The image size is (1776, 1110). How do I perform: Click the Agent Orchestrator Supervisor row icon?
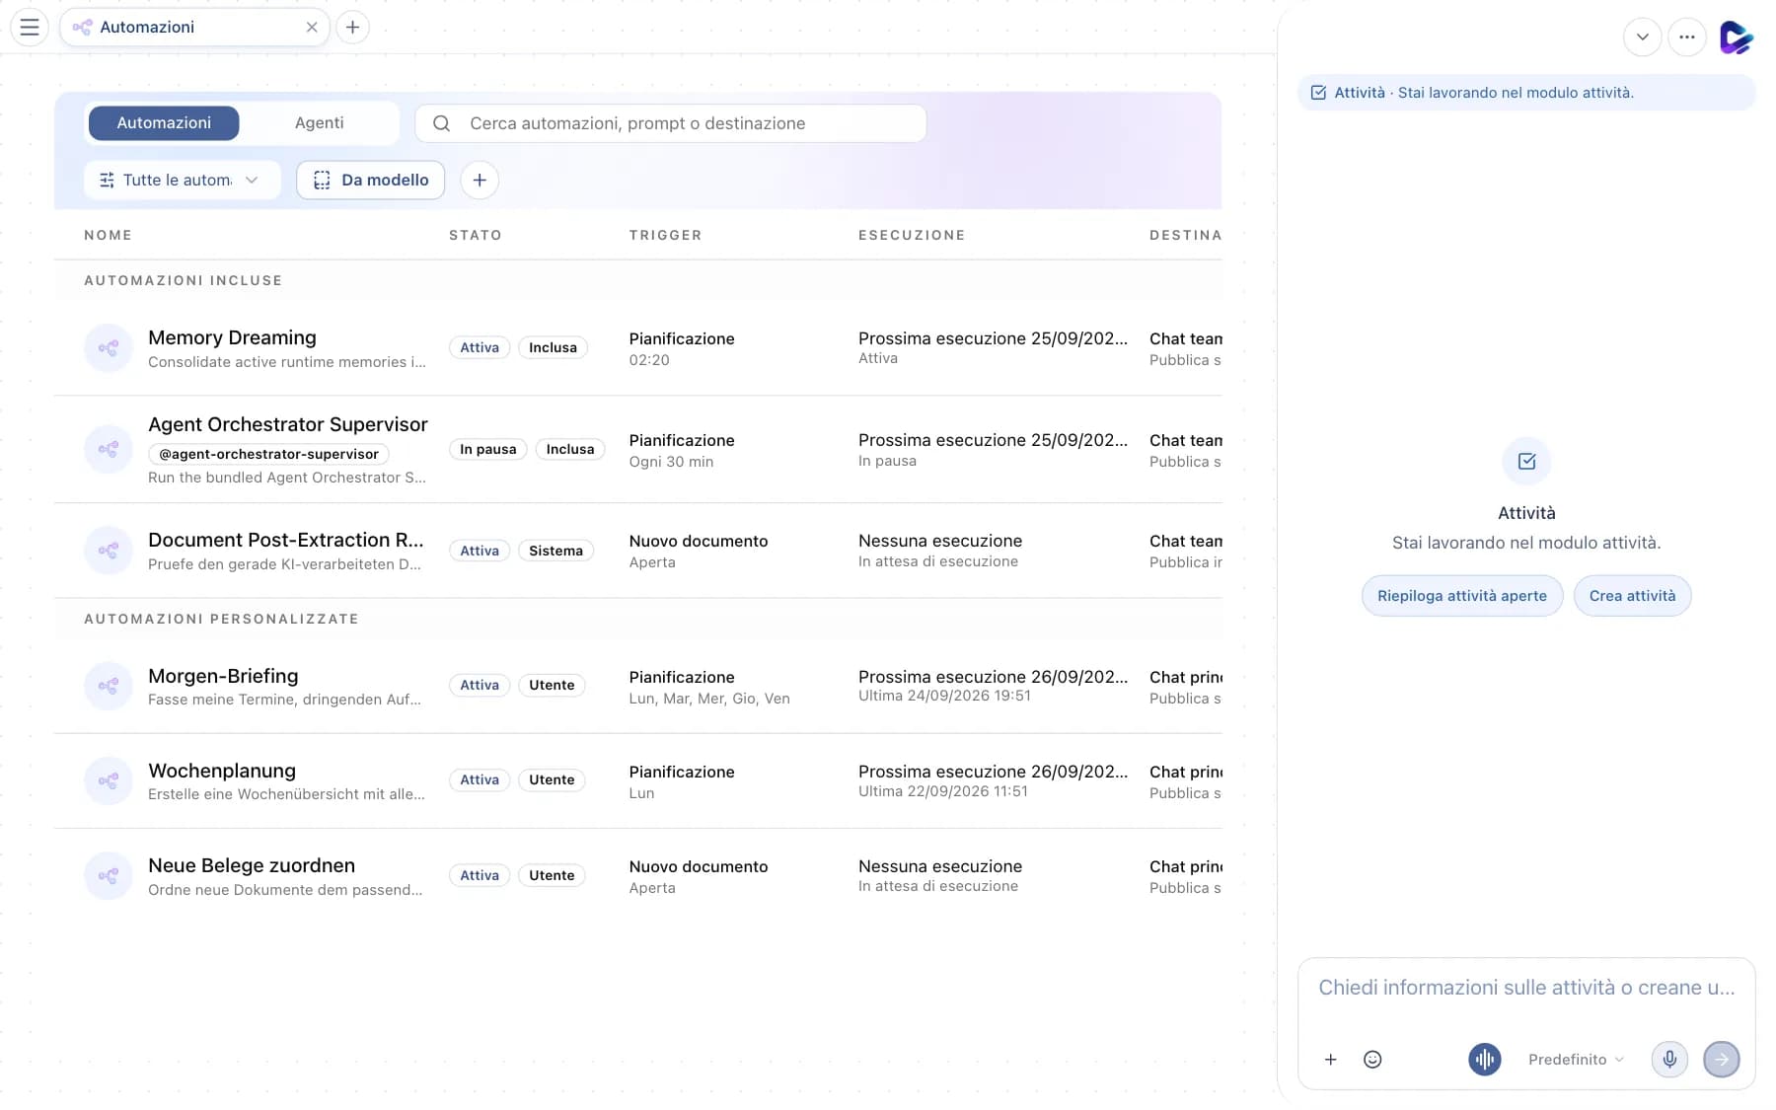[x=109, y=449]
